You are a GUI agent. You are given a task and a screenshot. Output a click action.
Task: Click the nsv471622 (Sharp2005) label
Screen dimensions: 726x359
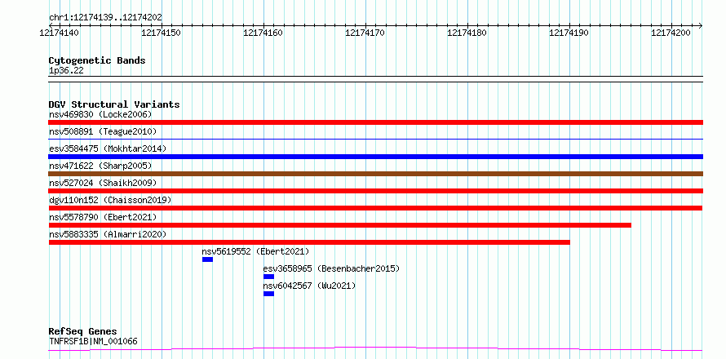click(100, 166)
